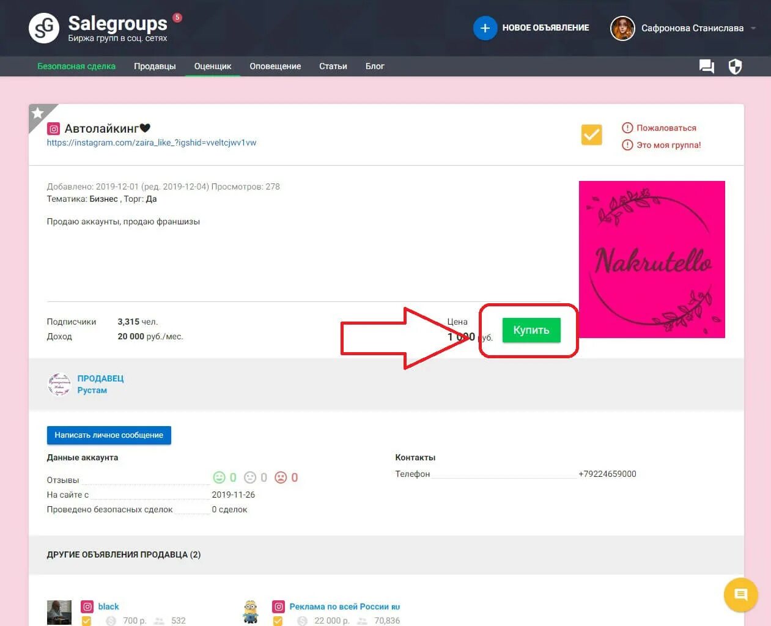Toggle the yellow verified checkbox
The height and width of the screenshot is (626, 771).
pos(591,134)
